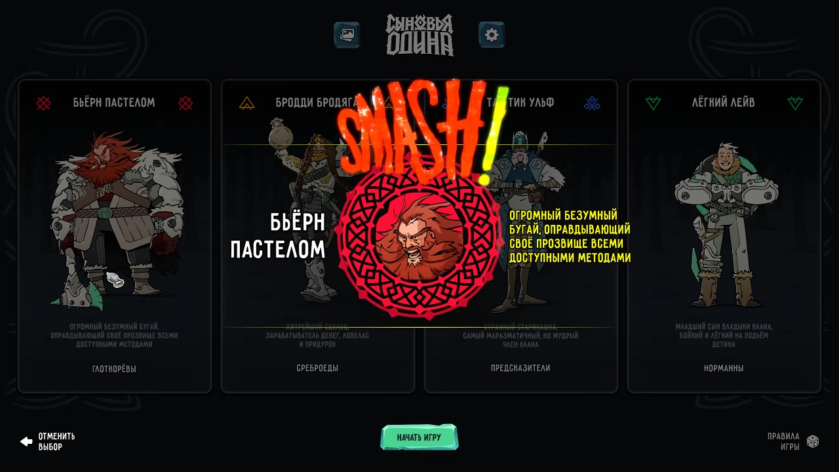
Task: Click the back arrow beside Отменить выбор
Action: 26,441
